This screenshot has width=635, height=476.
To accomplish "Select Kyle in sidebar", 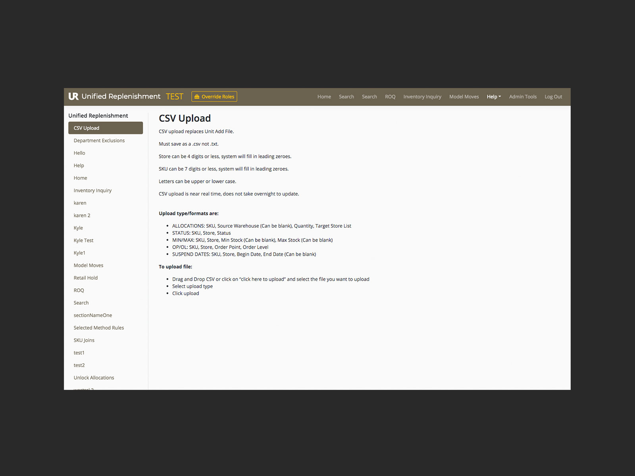I will (78, 228).
